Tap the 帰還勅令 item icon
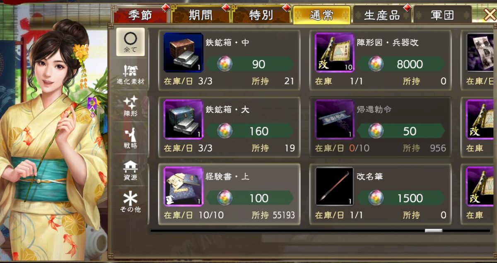The width and height of the screenshot is (497, 263). pyautogui.click(x=335, y=120)
